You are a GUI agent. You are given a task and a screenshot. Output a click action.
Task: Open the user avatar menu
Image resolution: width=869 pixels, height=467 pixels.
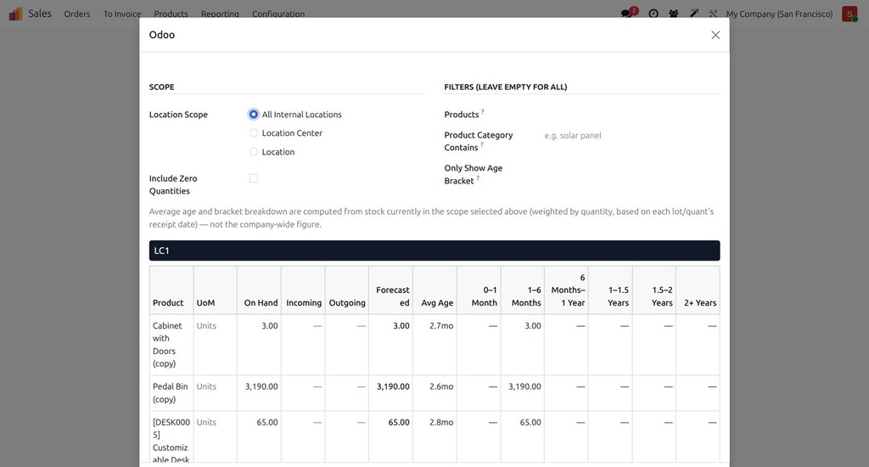click(849, 14)
